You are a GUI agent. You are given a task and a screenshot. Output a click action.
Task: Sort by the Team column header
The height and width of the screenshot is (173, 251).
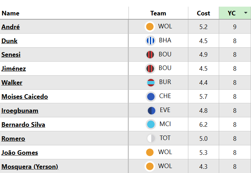[158, 13]
